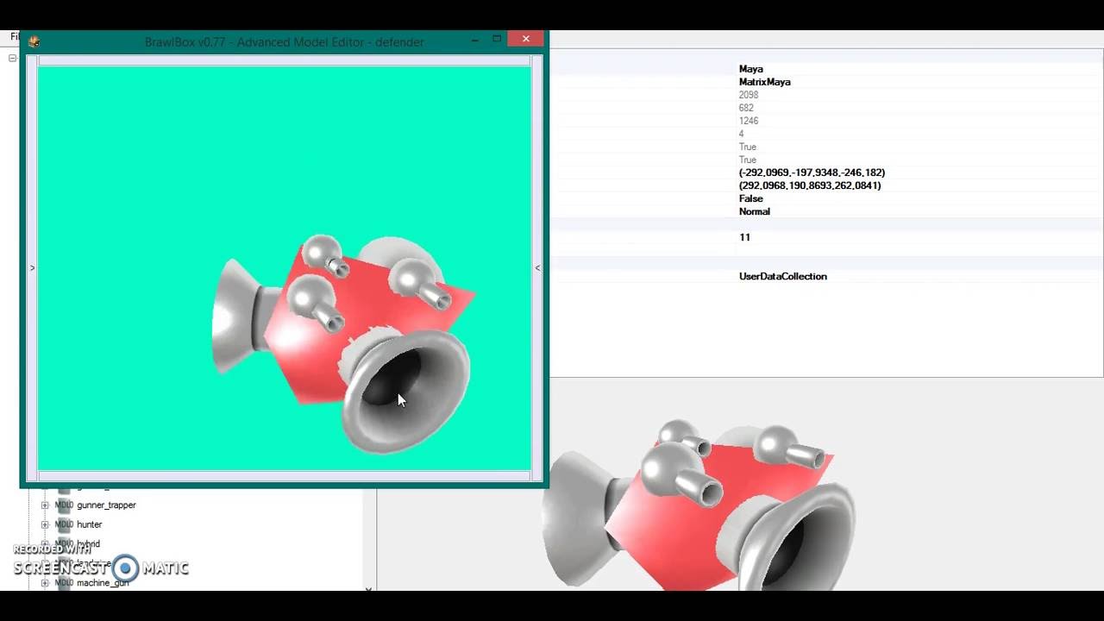Image resolution: width=1104 pixels, height=621 pixels.
Task: Click the MatrixMaya property value
Action: coord(765,82)
